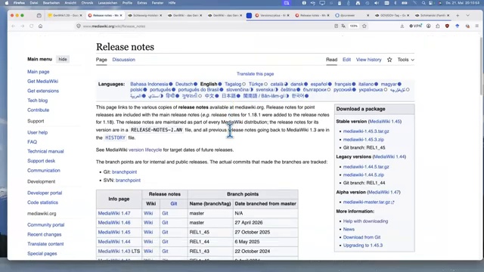This screenshot has height=272, width=484.
Task: Open the Tools dropdown menu
Action: [405, 60]
